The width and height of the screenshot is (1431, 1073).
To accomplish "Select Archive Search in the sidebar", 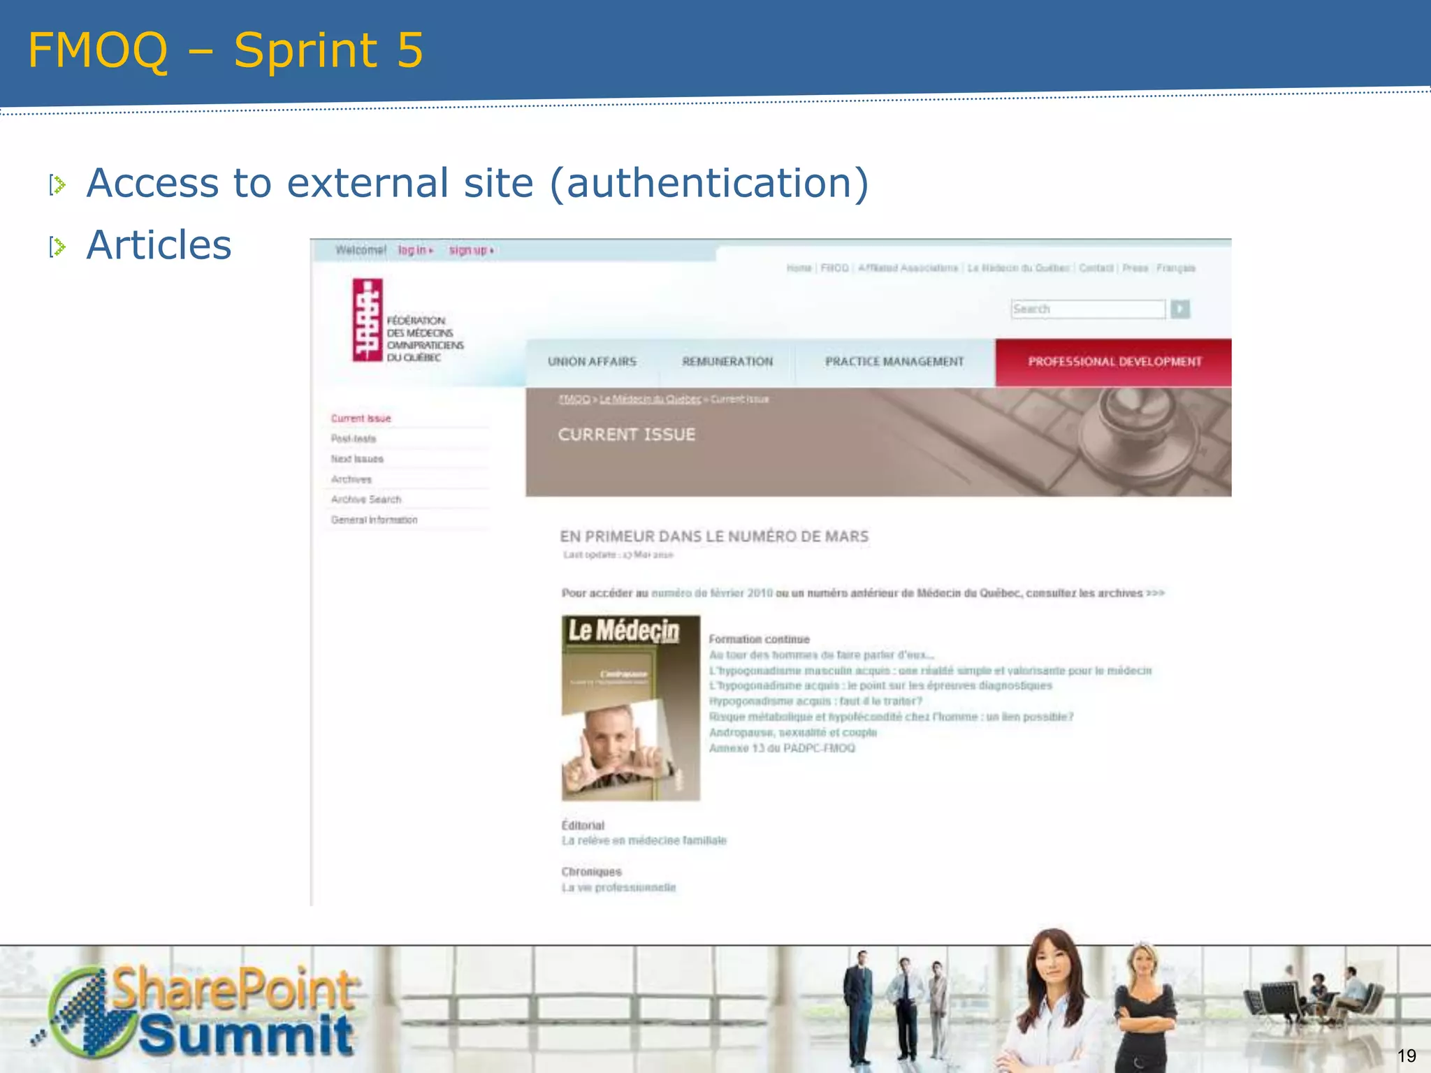I will point(366,499).
